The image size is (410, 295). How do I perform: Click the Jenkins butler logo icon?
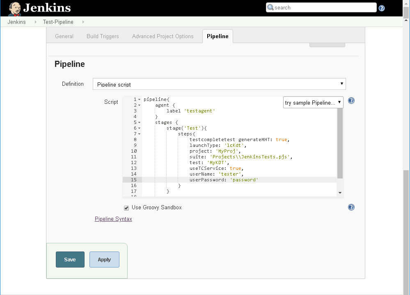[14, 9]
